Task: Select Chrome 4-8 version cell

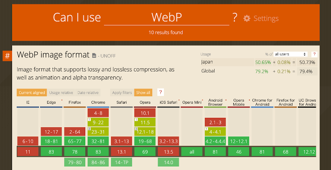Action: tap(98, 113)
